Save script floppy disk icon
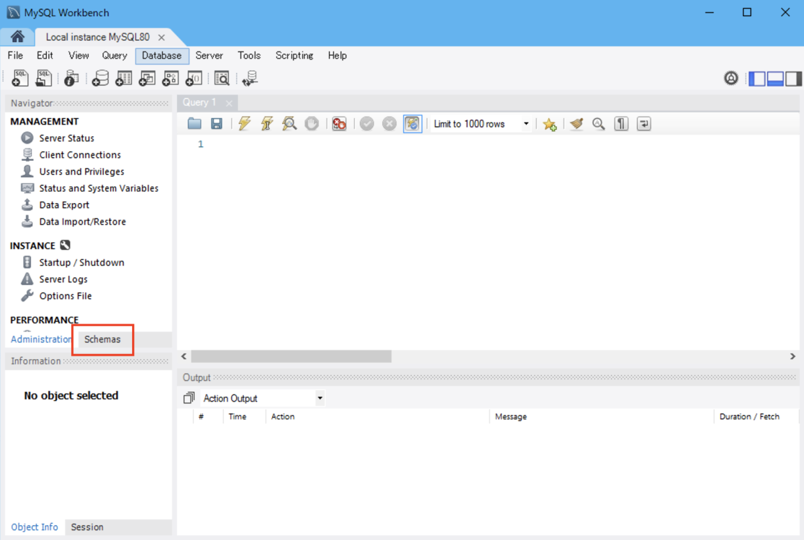 216,123
